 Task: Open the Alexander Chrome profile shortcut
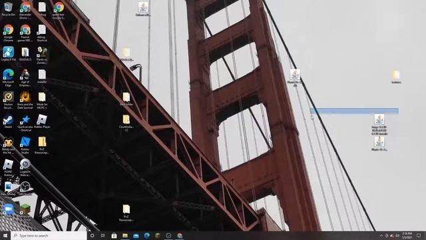pos(25,11)
